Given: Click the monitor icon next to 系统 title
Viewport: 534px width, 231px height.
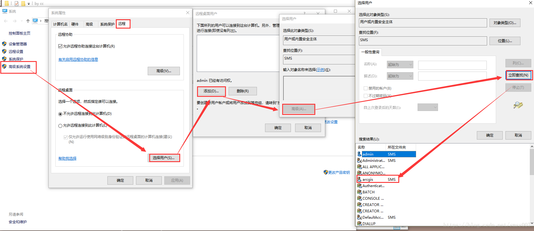Looking at the screenshot, I should pyautogui.click(x=5, y=11).
